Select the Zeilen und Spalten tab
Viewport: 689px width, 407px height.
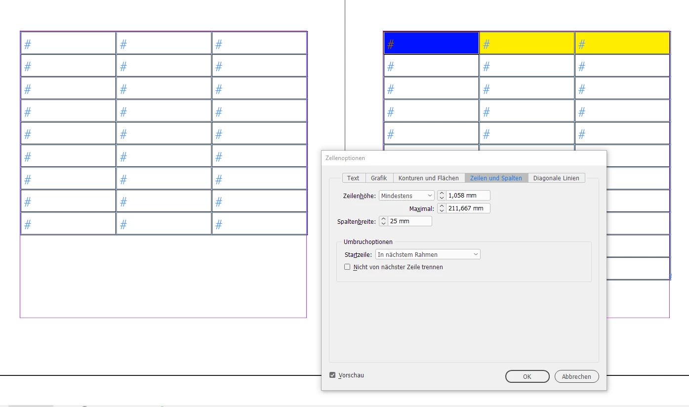pos(496,178)
